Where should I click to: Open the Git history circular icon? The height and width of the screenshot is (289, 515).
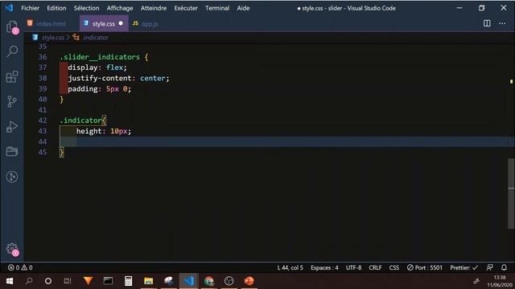(x=12, y=177)
